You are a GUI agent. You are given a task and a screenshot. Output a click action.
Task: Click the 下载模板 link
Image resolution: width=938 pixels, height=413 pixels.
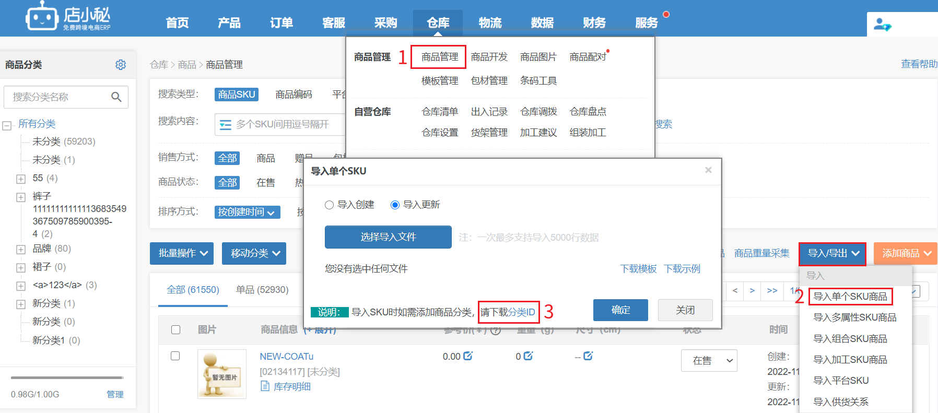638,269
